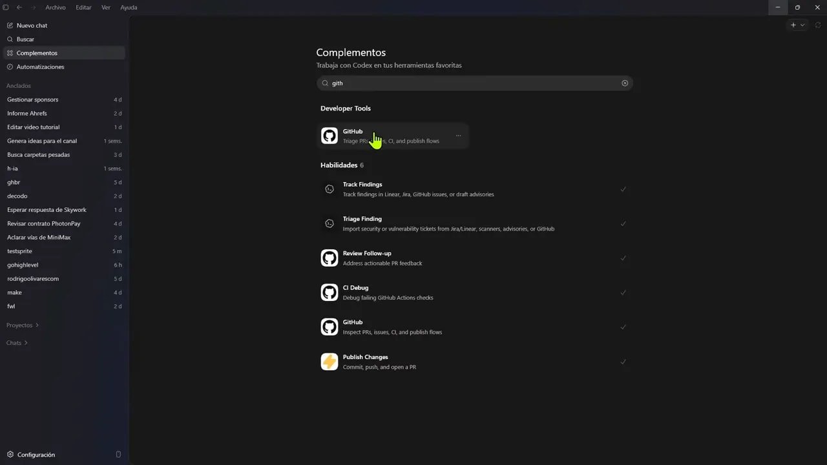Toggle the CI Debug checkmark
827x465 pixels.
click(x=623, y=293)
